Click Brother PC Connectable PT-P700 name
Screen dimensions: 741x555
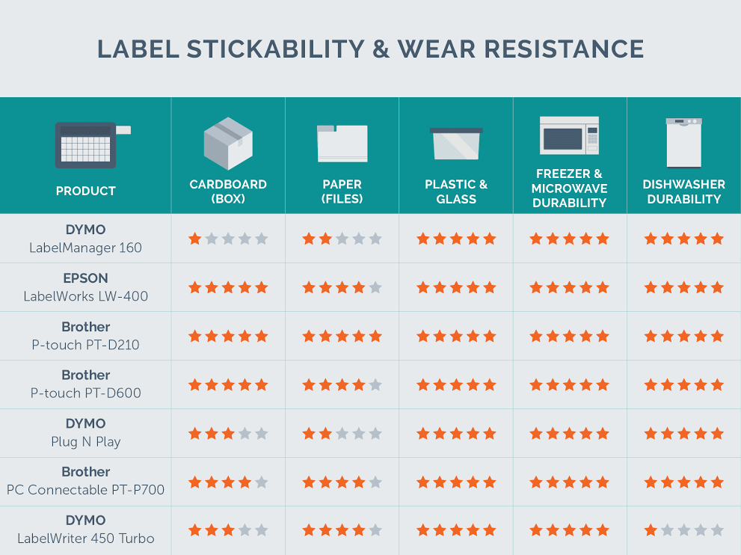pyautogui.click(x=86, y=481)
